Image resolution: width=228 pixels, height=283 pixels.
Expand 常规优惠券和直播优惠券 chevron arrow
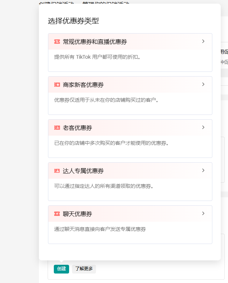[x=203, y=41]
